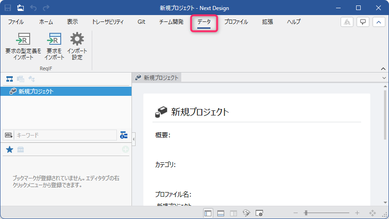
Task: Click the inspector toggle icon in status bar
Action: pos(247,213)
